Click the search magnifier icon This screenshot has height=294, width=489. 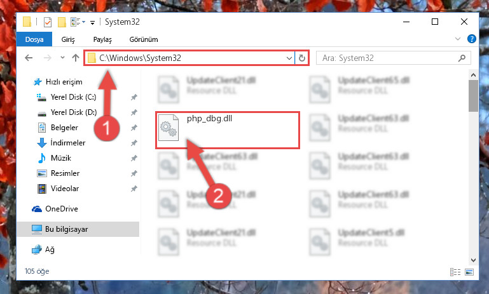tap(462, 58)
